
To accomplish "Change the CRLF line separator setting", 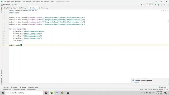I will [x=145, y=89].
